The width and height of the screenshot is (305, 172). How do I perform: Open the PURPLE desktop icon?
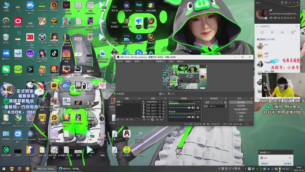[30, 55]
